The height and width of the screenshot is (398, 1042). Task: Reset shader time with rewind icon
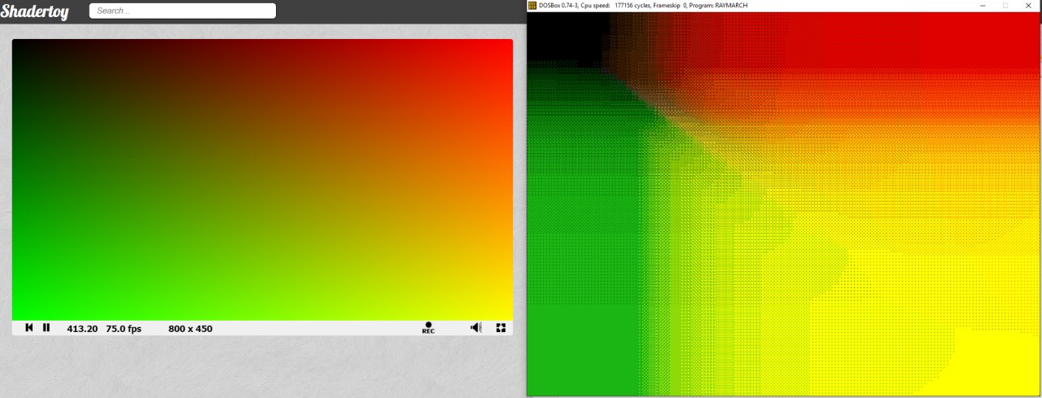pyautogui.click(x=29, y=328)
